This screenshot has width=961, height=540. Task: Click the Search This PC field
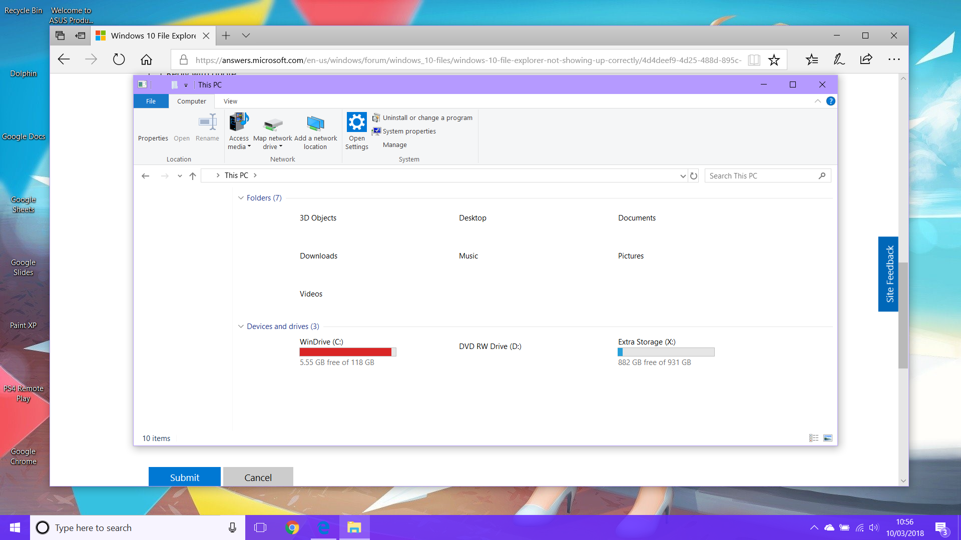tap(761, 176)
